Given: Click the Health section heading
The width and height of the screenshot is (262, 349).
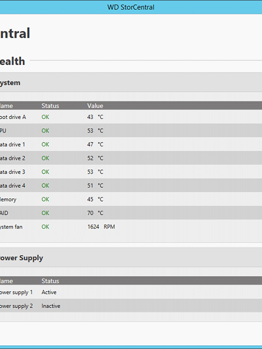Looking at the screenshot, I should 12,61.
